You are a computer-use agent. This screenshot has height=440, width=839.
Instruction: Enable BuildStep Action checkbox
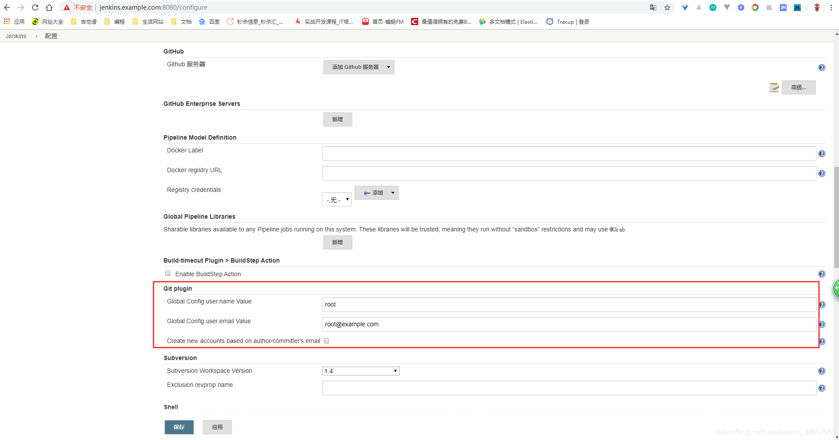tap(168, 273)
